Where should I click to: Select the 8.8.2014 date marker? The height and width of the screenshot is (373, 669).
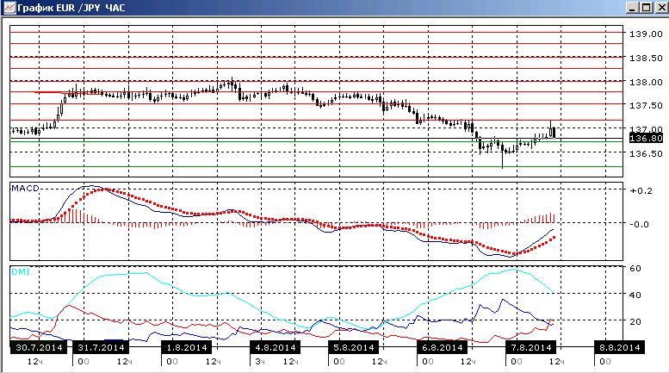620,347
